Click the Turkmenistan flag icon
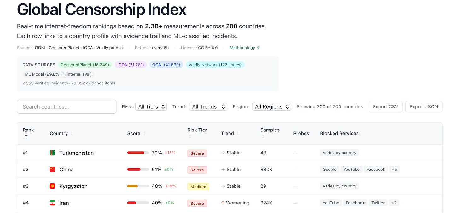This screenshot has height=213, width=459. [53, 153]
